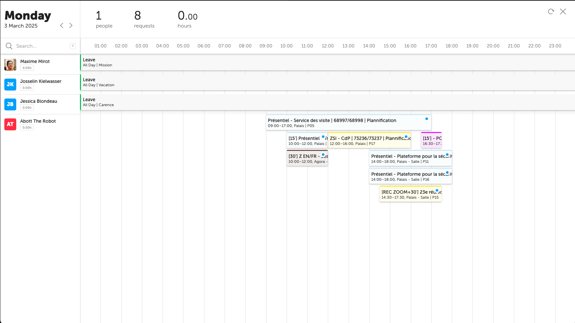This screenshot has height=323, width=575.
Task: Click Abott The Robot's AT avatar
Action: pos(10,124)
